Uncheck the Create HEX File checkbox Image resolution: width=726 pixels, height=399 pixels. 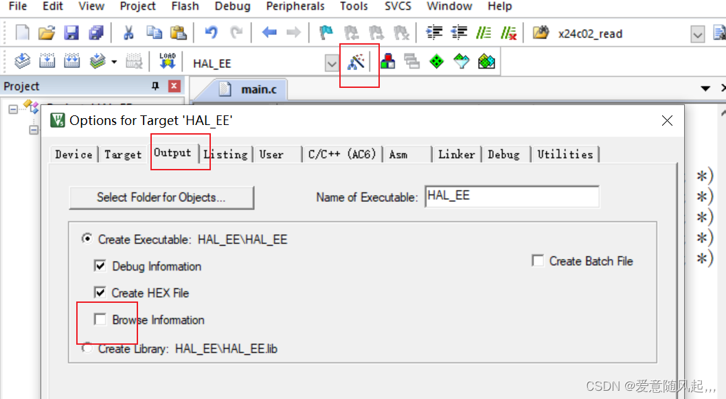[x=100, y=293]
